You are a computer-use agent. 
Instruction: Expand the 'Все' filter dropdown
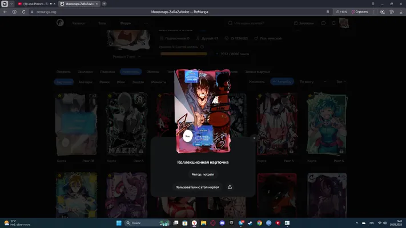(341, 82)
